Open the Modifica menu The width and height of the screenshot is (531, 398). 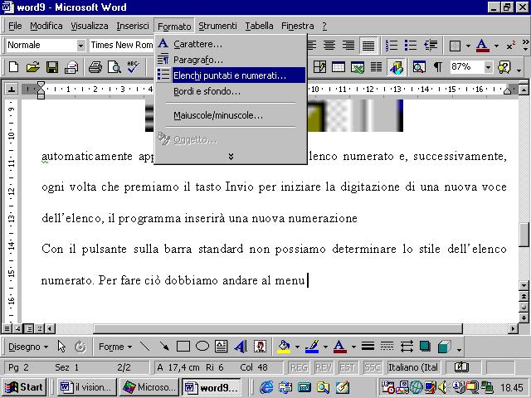pyautogui.click(x=46, y=26)
